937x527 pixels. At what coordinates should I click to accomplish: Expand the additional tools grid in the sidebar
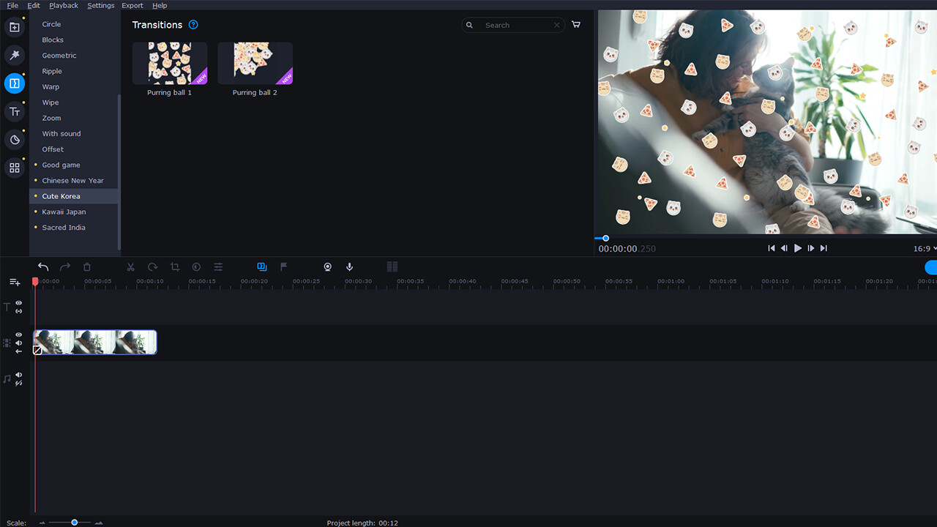(15, 168)
